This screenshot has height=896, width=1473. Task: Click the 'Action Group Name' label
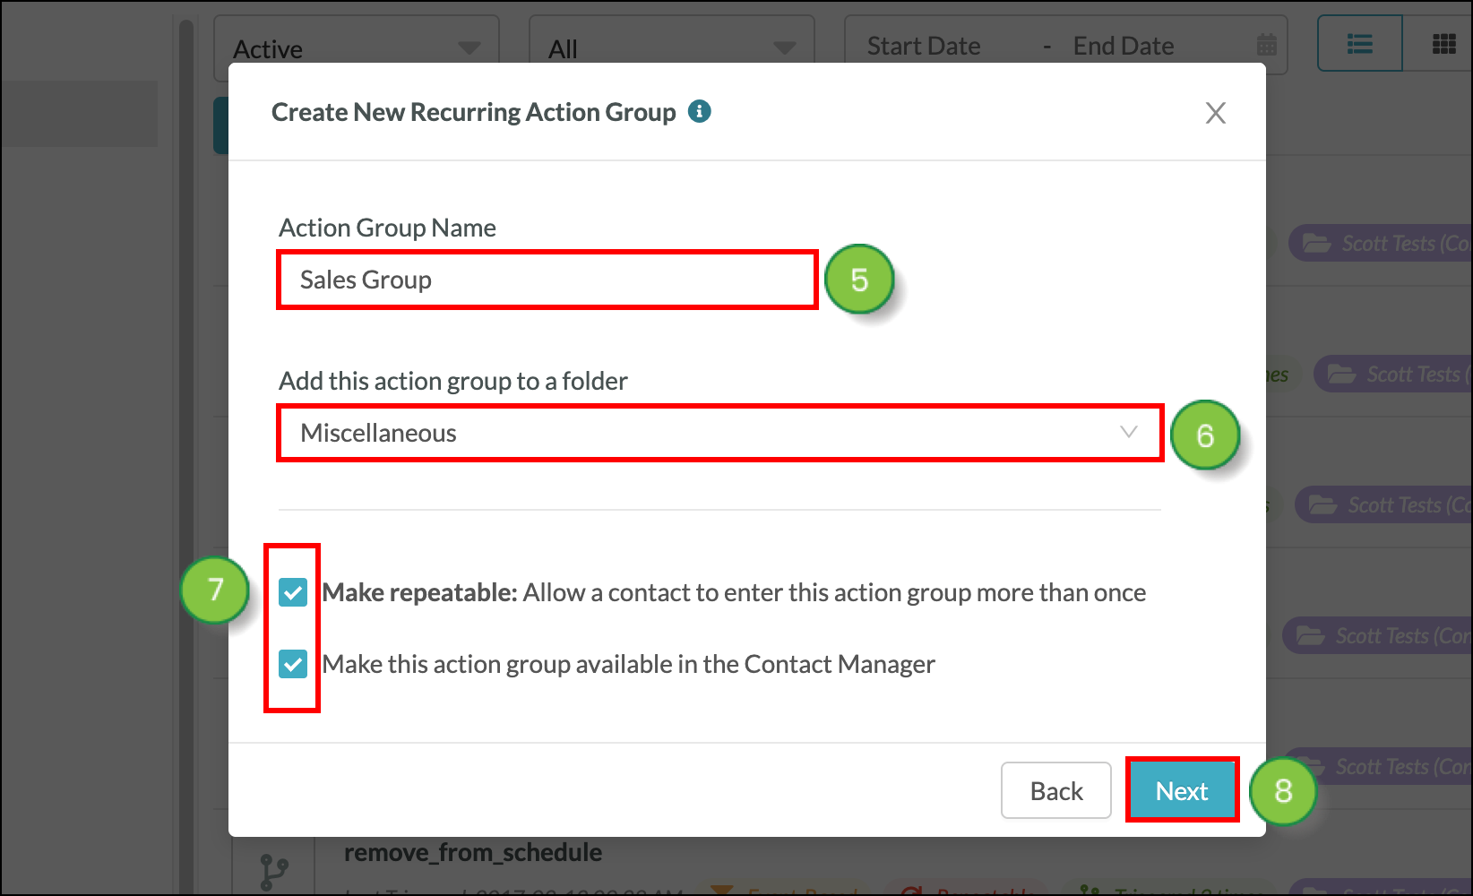[387, 228]
